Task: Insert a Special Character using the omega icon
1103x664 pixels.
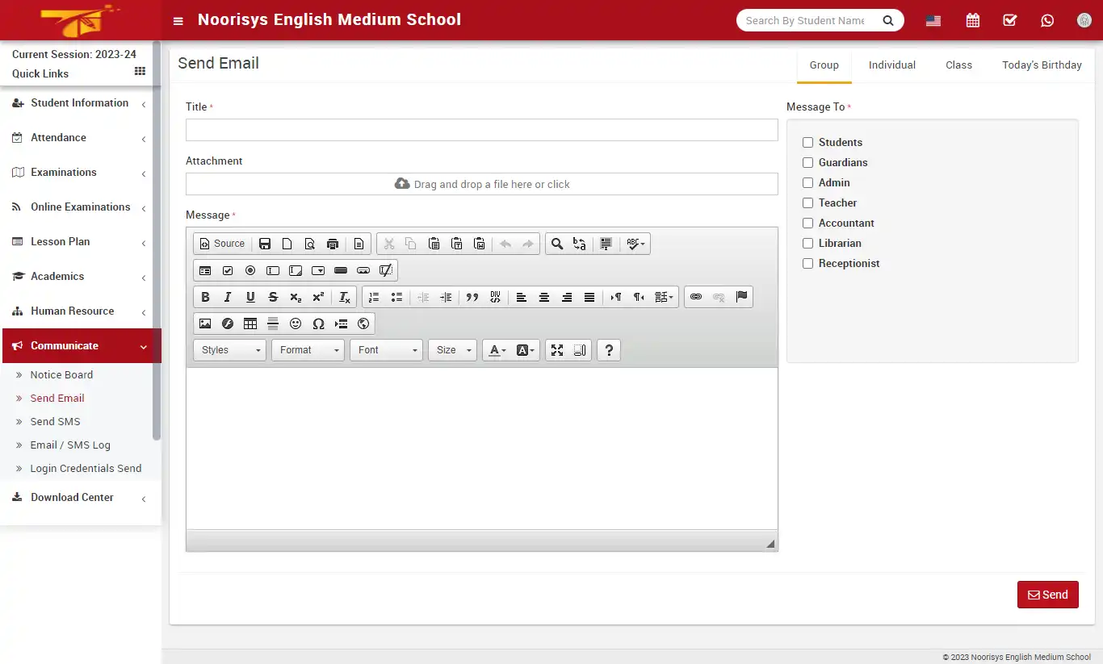Action: click(x=317, y=324)
